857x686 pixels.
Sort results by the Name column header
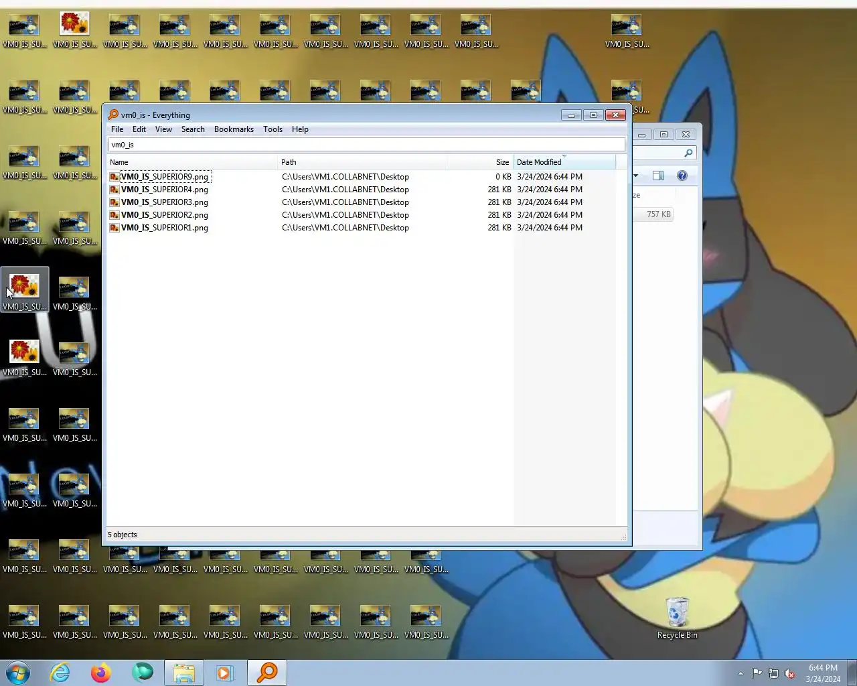coord(192,162)
